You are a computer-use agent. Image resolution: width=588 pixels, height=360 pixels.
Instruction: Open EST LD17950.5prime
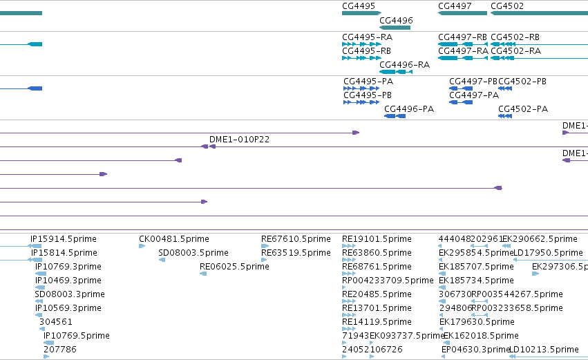pyautogui.click(x=548, y=253)
